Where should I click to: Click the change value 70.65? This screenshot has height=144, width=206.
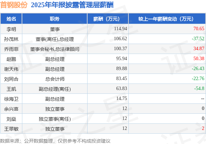coord(199,29)
